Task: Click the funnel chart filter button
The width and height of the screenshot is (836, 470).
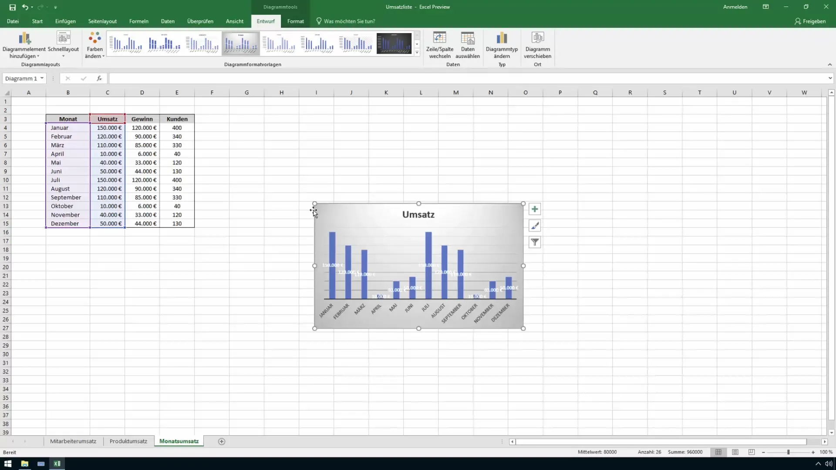Action: 535,242
